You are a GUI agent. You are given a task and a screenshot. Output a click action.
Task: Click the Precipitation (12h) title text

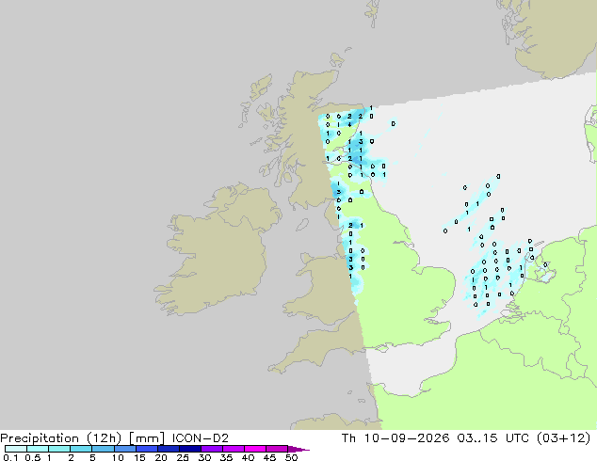[61, 438]
